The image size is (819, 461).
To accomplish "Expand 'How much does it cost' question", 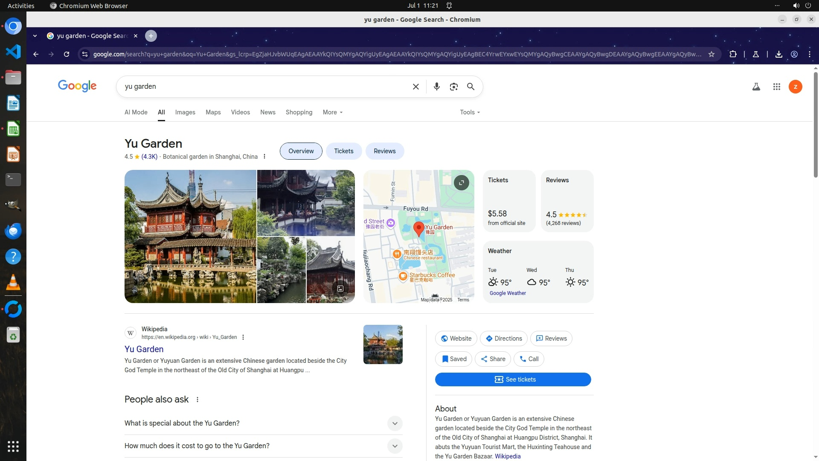I will tap(395, 446).
